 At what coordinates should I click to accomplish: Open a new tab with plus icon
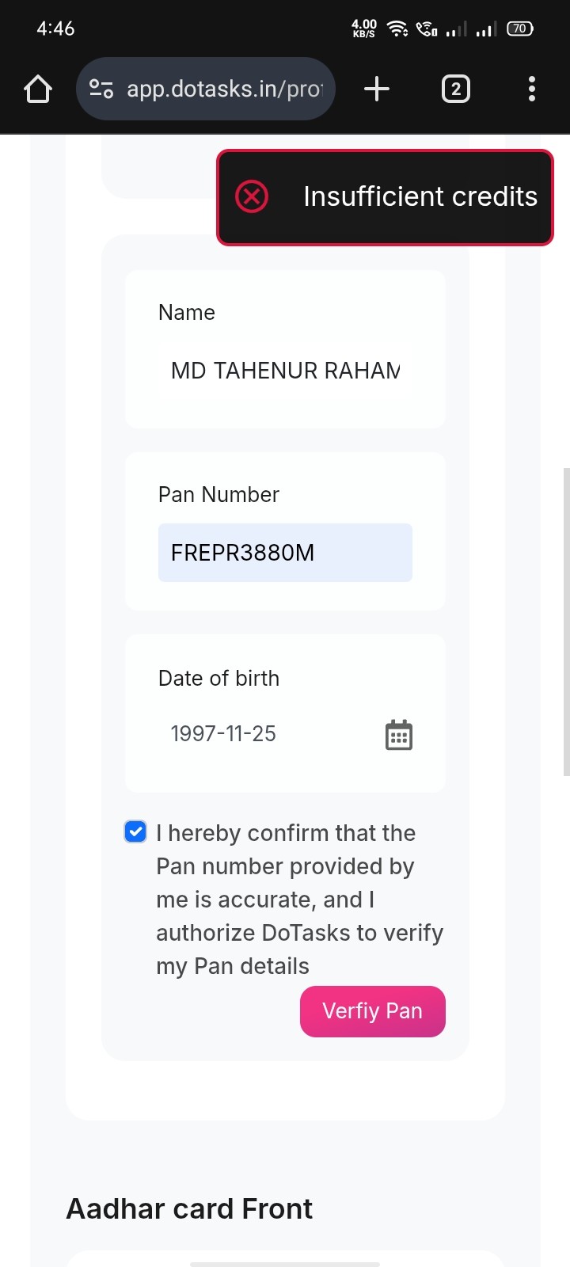[377, 89]
